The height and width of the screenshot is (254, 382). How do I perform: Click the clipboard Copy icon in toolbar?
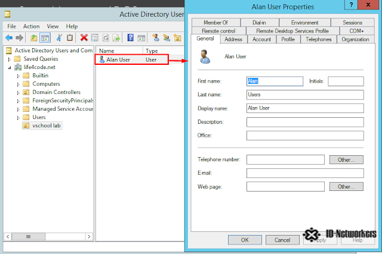tap(70, 37)
